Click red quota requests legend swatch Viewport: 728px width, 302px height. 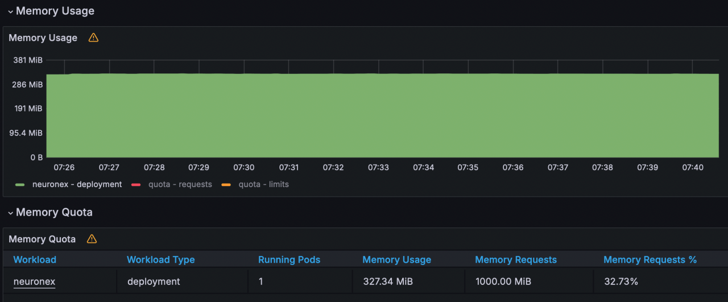click(x=136, y=185)
